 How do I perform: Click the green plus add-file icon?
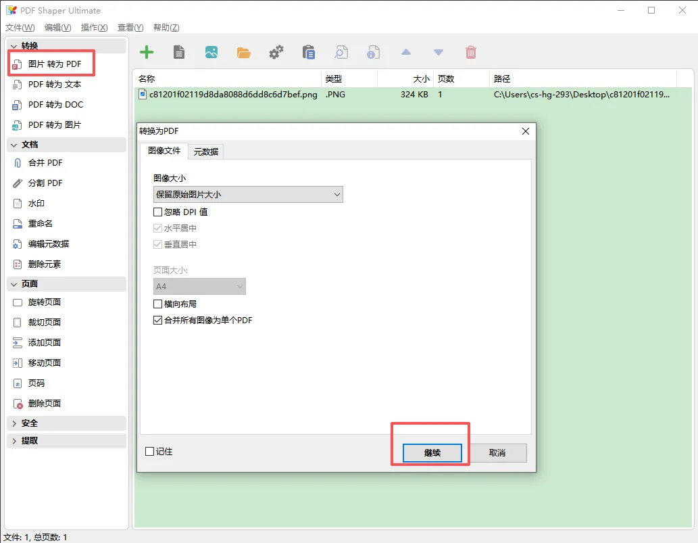point(147,52)
